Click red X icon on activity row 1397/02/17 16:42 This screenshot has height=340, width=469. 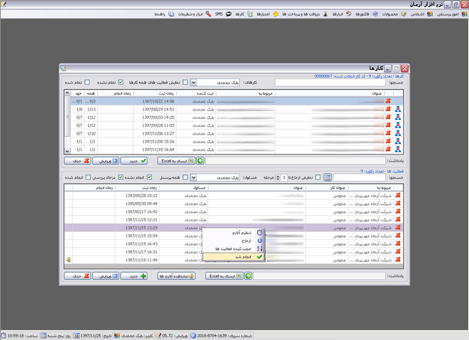398,211
